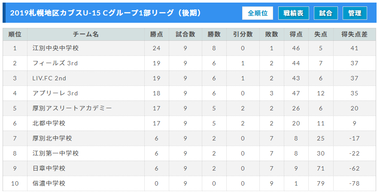The height and width of the screenshot is (195, 380).
Task: Switch to the 戦績表 tab
Action: (x=294, y=13)
